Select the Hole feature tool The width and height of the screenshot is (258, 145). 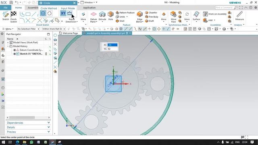click(110, 16)
